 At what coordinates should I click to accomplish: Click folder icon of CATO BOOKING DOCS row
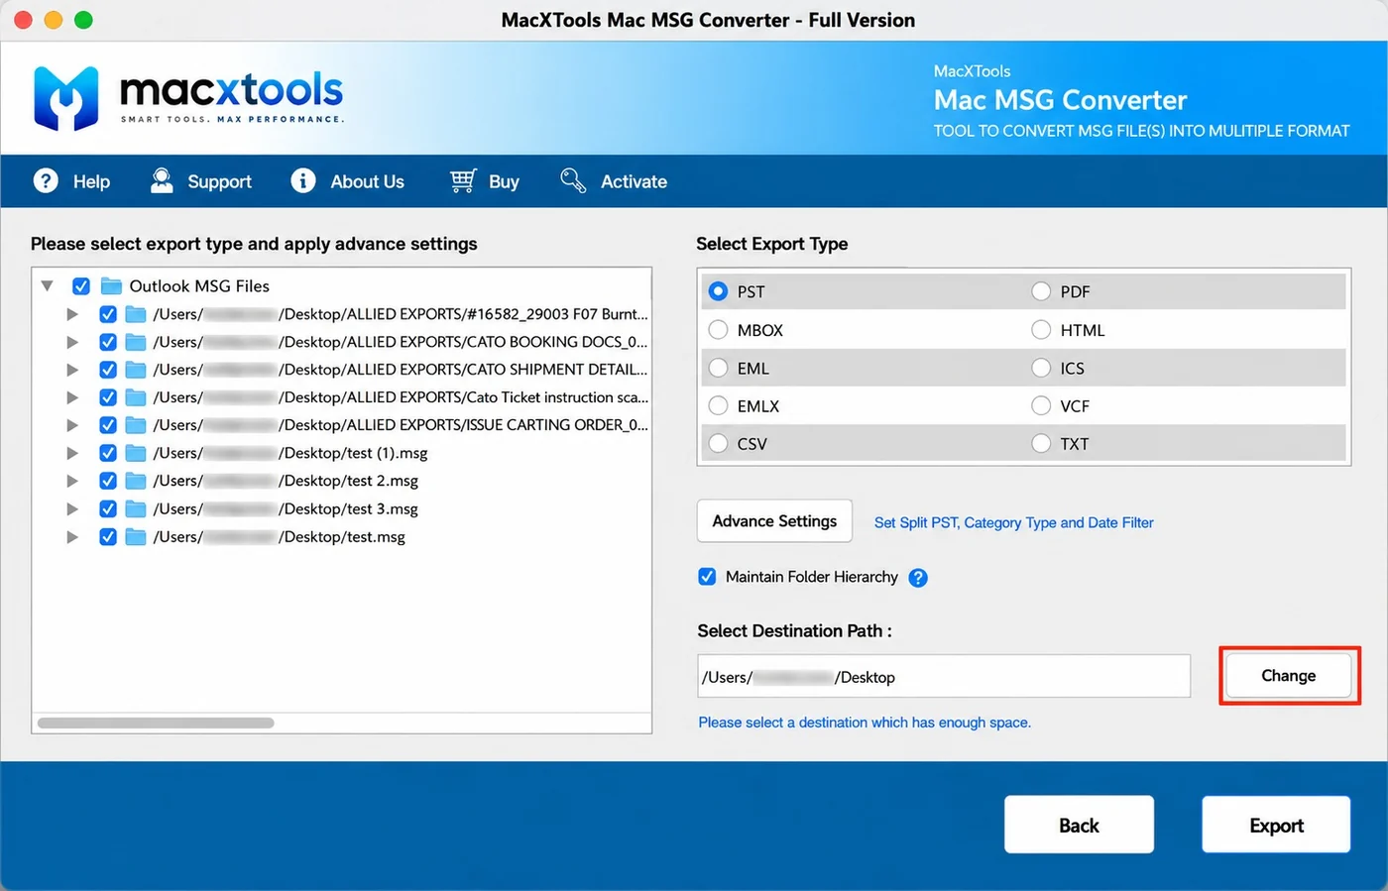coord(136,342)
